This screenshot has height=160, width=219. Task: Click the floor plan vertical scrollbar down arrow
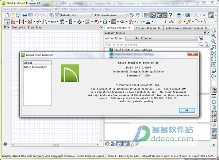[x=101, y=141]
